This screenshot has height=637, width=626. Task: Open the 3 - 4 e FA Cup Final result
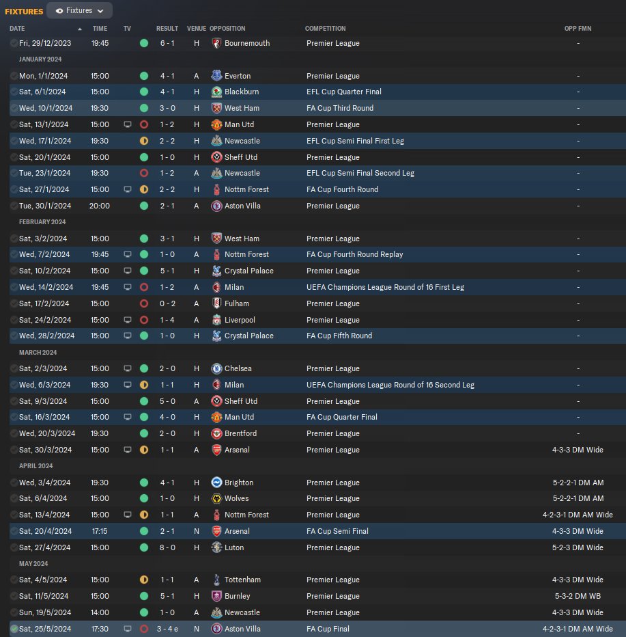[x=167, y=629]
